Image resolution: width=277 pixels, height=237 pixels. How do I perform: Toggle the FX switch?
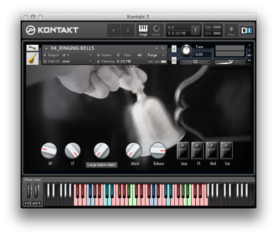coord(197,151)
